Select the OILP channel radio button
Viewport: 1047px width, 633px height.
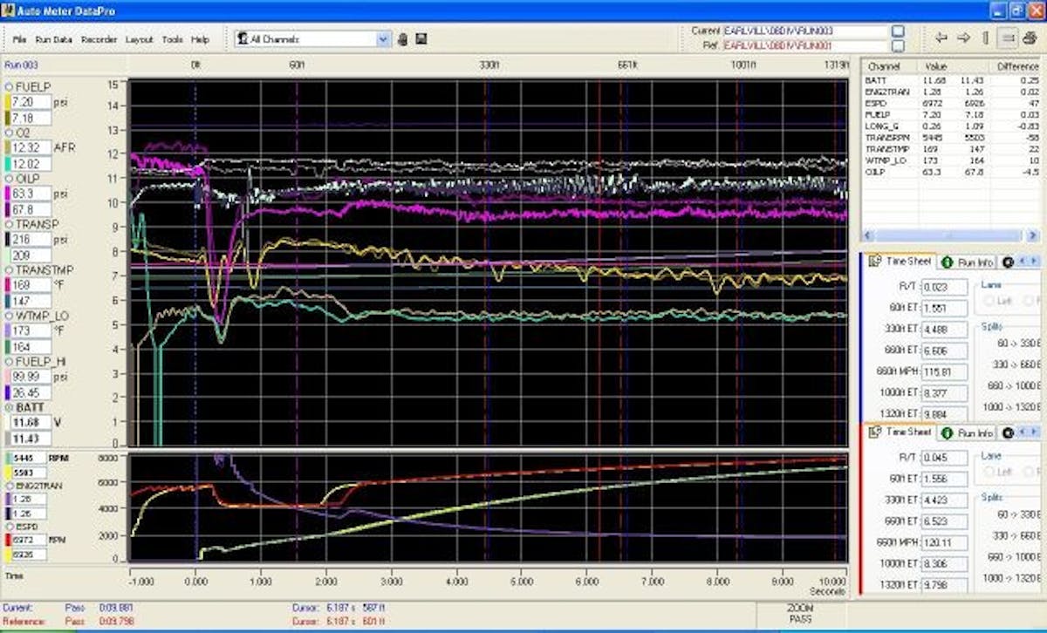(x=9, y=178)
